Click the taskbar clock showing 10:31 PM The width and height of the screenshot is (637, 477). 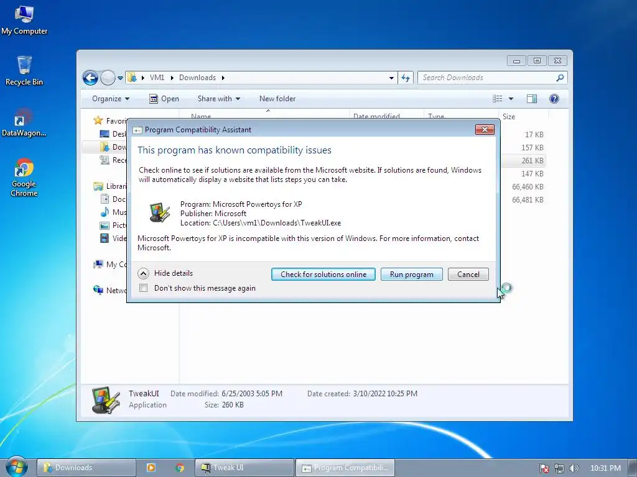tap(605, 468)
